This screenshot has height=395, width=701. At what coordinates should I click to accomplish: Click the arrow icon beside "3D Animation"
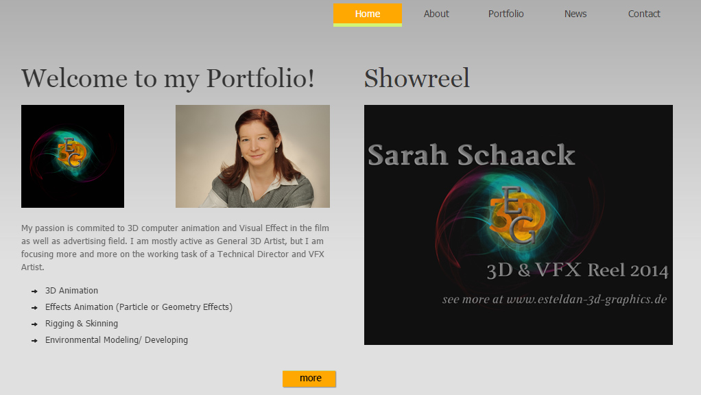tap(34, 291)
